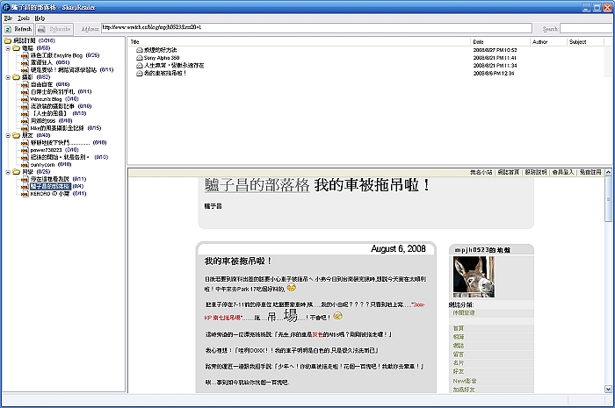Click the folder icon of the (0/26) group

pos(16,171)
